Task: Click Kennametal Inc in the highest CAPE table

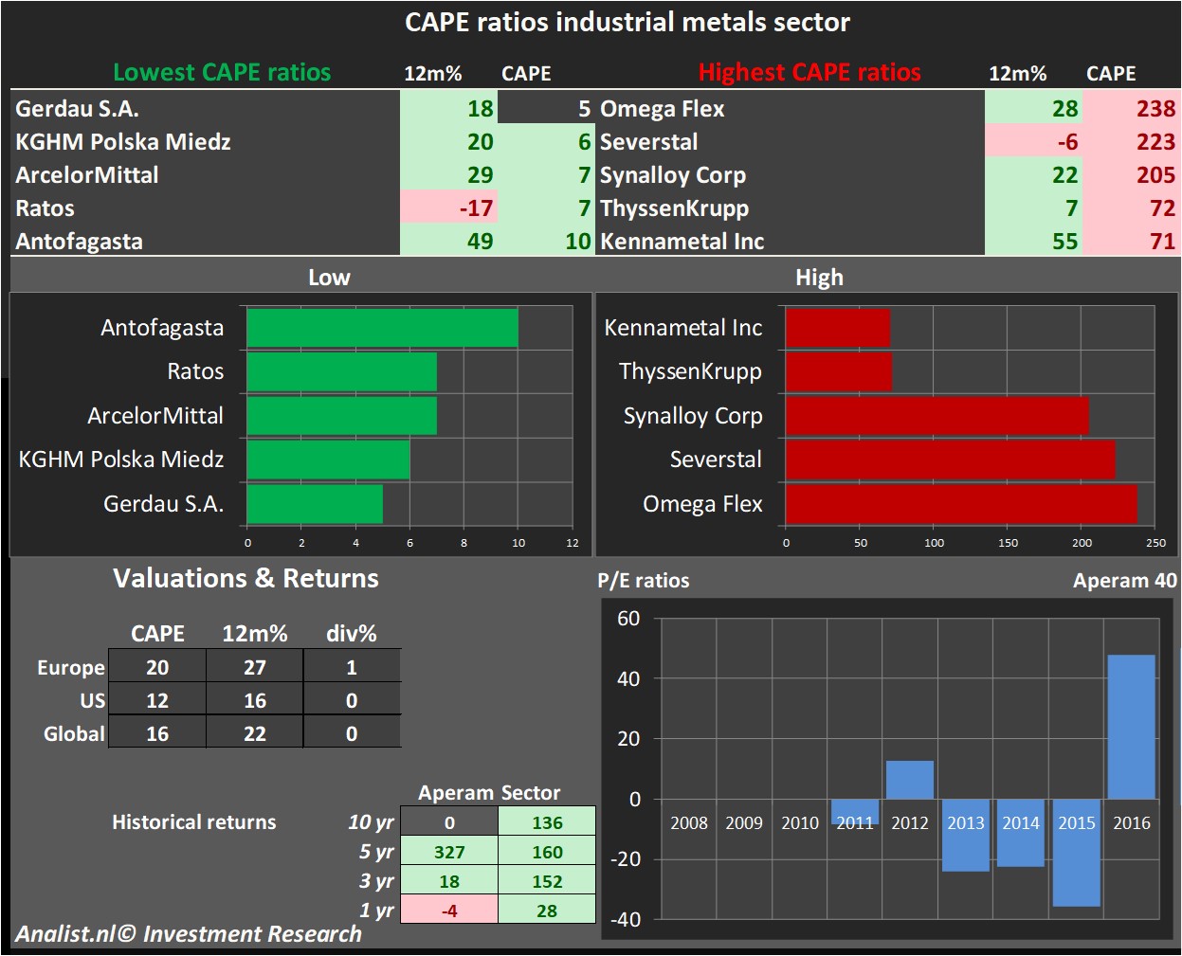Action: [x=682, y=242]
